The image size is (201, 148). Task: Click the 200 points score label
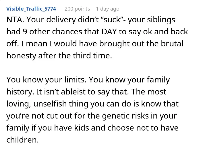[x=77, y=9]
